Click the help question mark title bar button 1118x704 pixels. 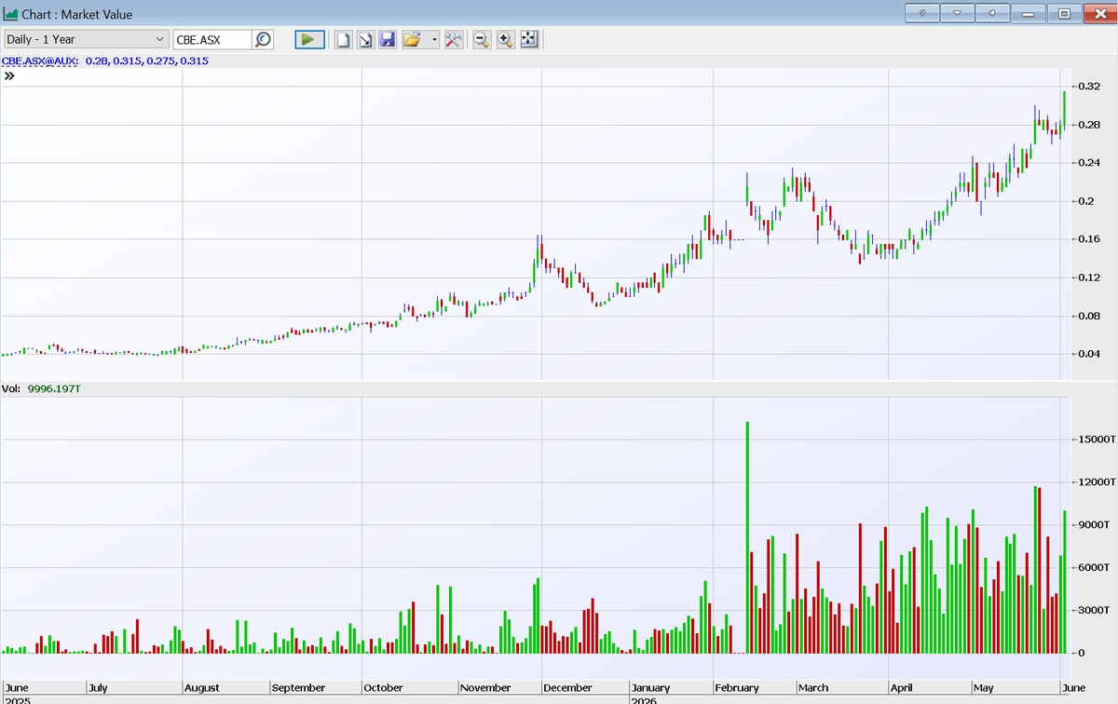(921, 13)
